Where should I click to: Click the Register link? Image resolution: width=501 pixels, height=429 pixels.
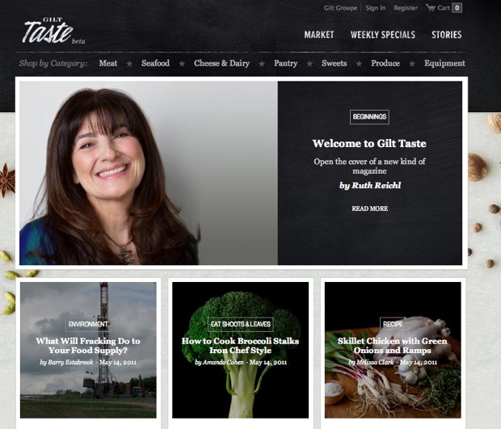tap(406, 8)
